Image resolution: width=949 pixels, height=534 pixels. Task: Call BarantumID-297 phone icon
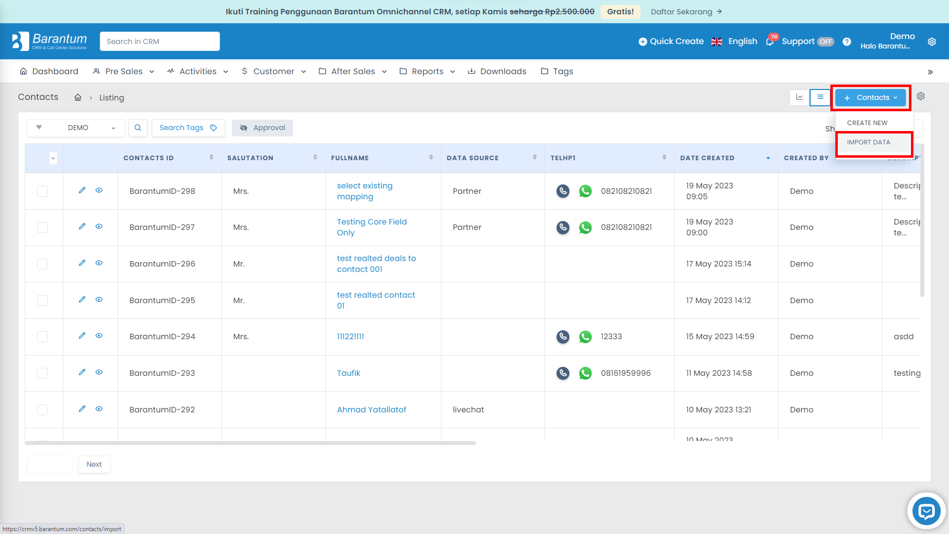coord(563,227)
